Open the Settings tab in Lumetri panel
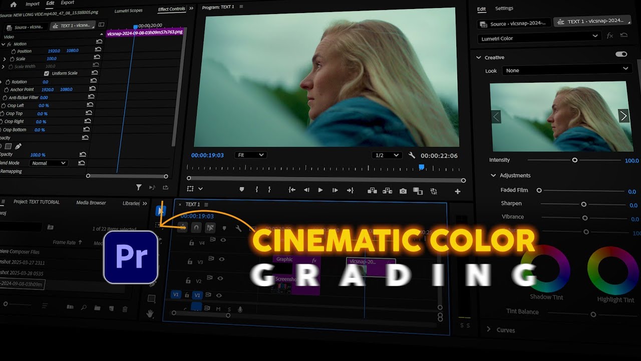 [x=504, y=9]
